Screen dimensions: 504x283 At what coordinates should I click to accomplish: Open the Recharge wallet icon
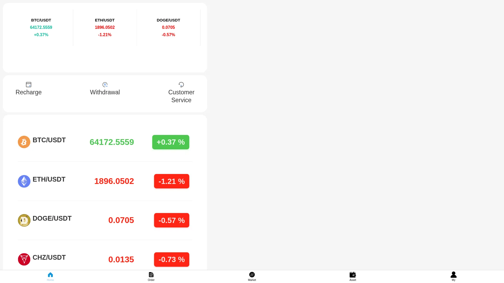(29, 84)
